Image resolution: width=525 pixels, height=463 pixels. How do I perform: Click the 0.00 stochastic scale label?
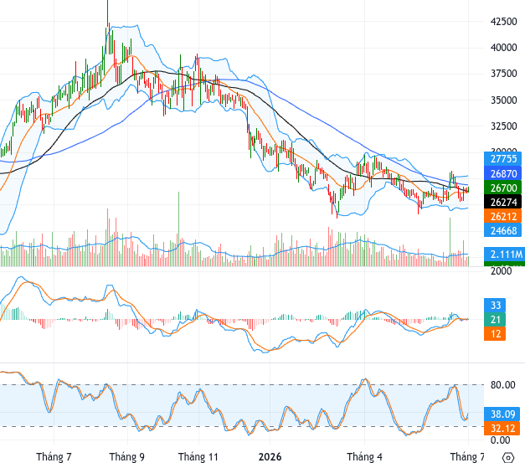(x=500, y=440)
